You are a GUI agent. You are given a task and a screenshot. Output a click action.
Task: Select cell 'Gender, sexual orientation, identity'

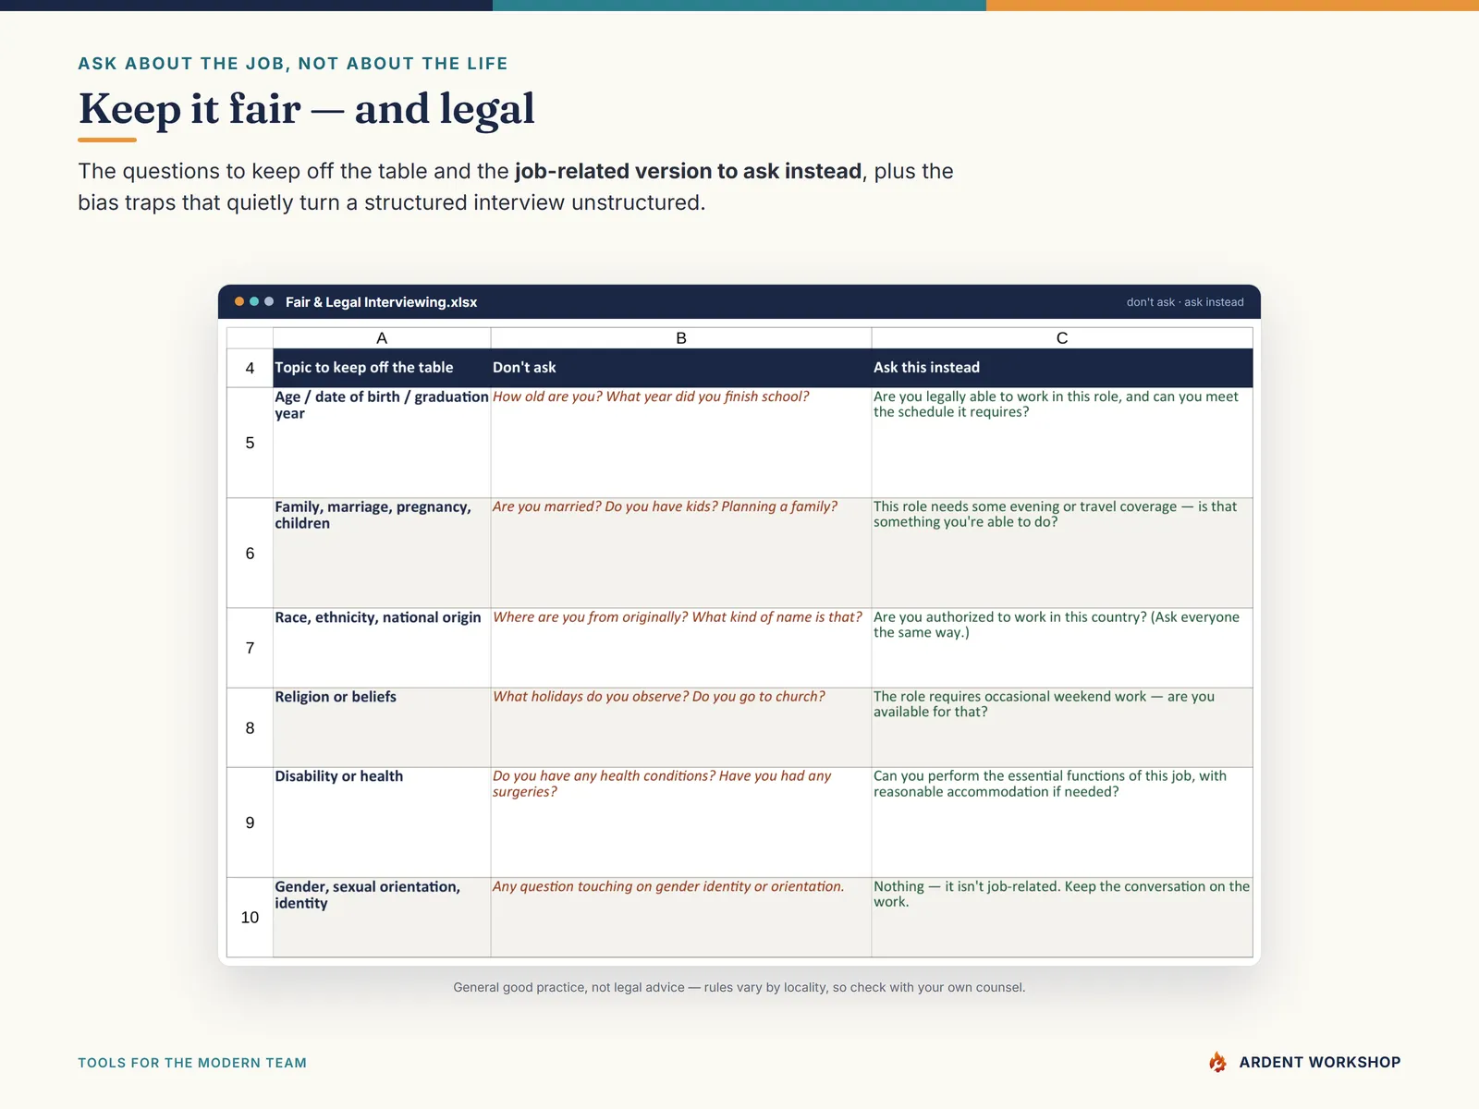click(382, 917)
